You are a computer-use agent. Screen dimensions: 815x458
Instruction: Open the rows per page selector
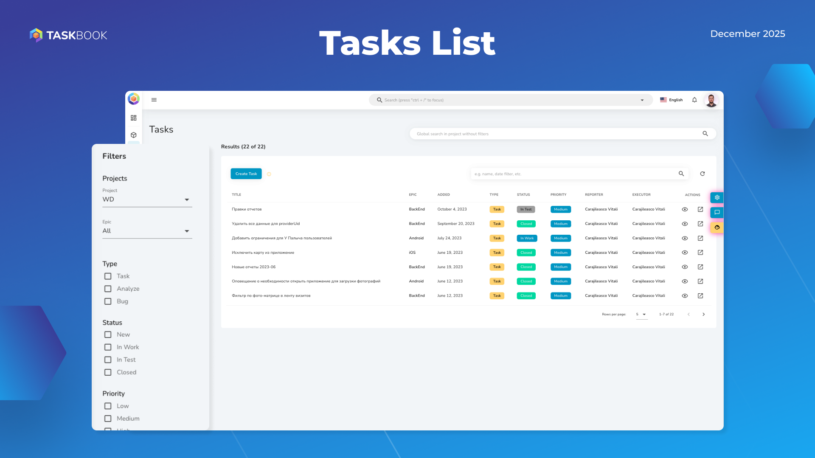tap(641, 314)
